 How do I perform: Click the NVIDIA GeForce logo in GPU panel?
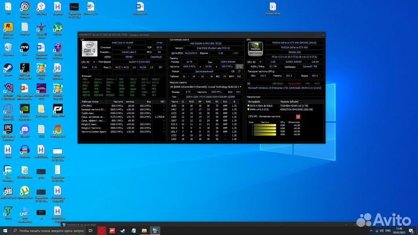point(255,48)
